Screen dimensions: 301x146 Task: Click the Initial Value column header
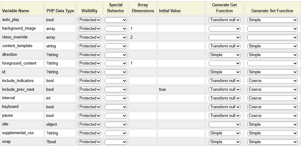[170, 11]
